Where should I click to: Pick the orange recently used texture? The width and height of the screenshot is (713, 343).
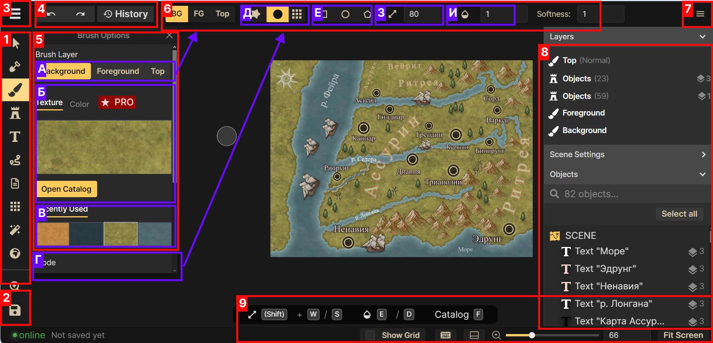point(53,234)
